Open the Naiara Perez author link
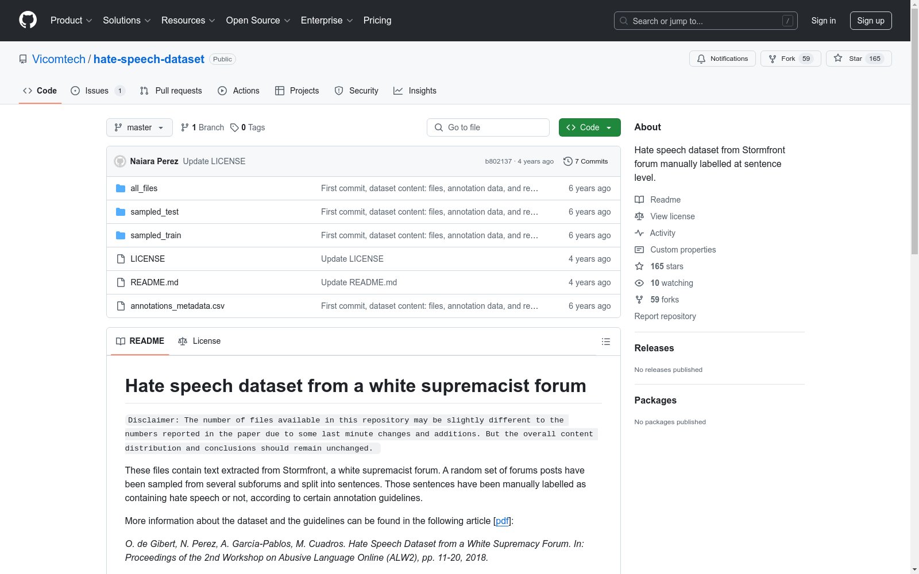Screen dimensions: 919x574 154,161
